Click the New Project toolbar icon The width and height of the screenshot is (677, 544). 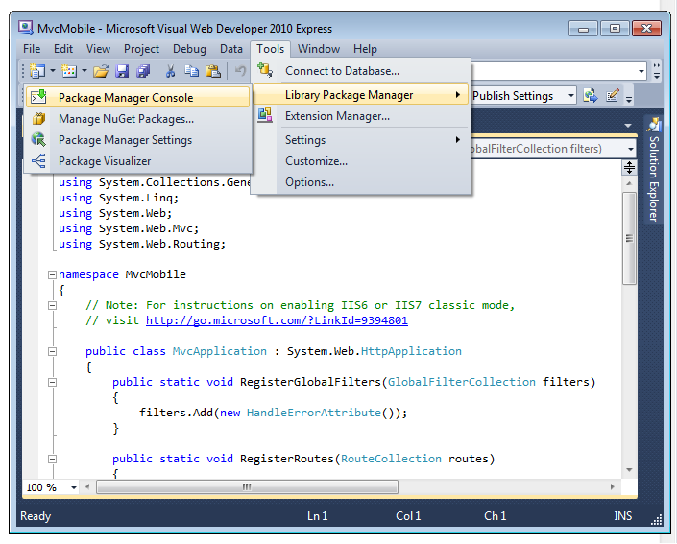click(x=38, y=71)
